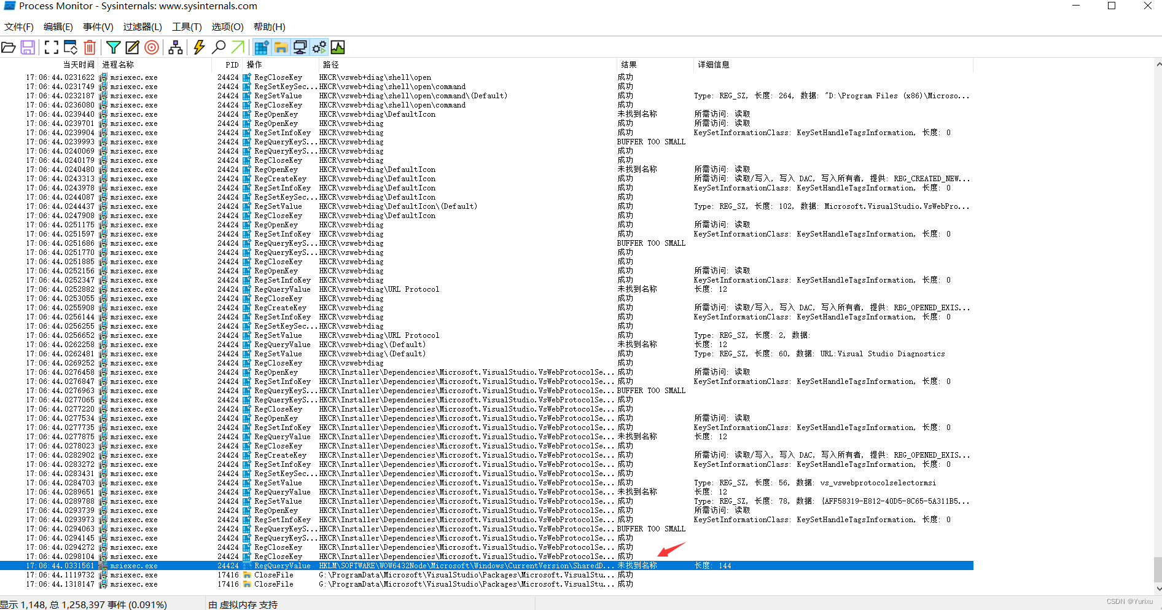
Task: Select the event at 17:06:44.0231622
Action: coord(486,77)
